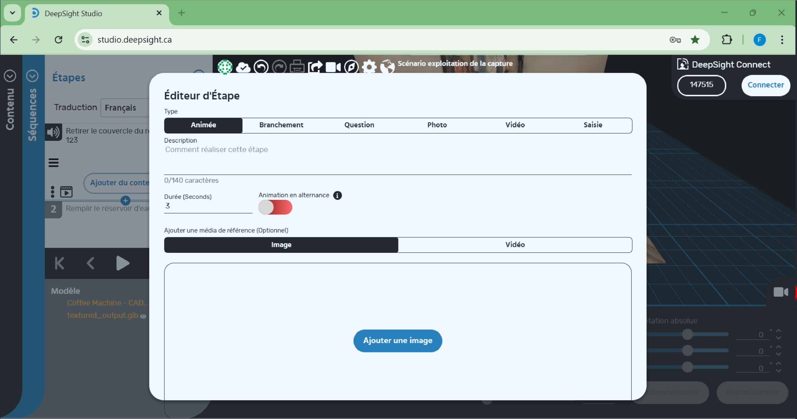
Task: Click the video camera toolbar icon
Action: coord(333,67)
